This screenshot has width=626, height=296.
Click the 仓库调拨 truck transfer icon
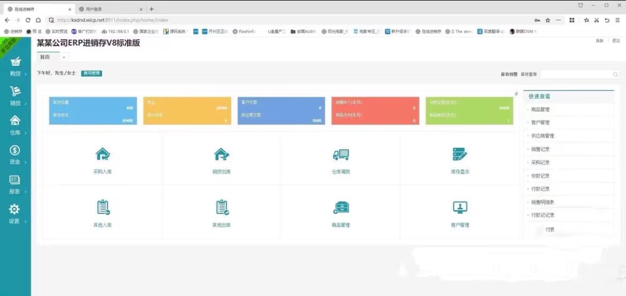pyautogui.click(x=340, y=155)
